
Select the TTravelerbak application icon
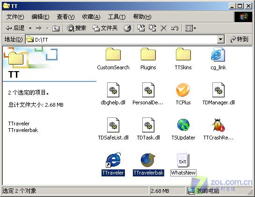148,160
